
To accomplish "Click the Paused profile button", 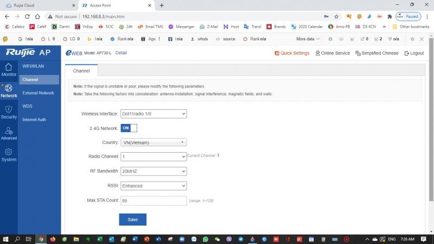I will [x=409, y=17].
